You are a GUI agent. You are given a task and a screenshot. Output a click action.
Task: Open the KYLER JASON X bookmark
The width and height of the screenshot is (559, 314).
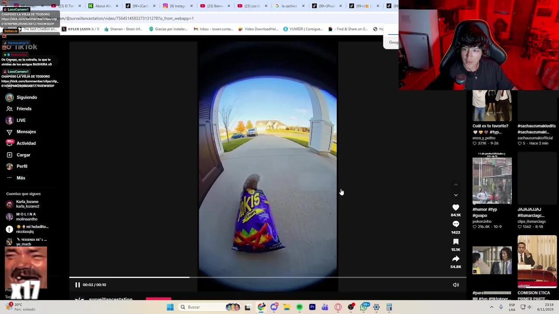click(x=81, y=29)
